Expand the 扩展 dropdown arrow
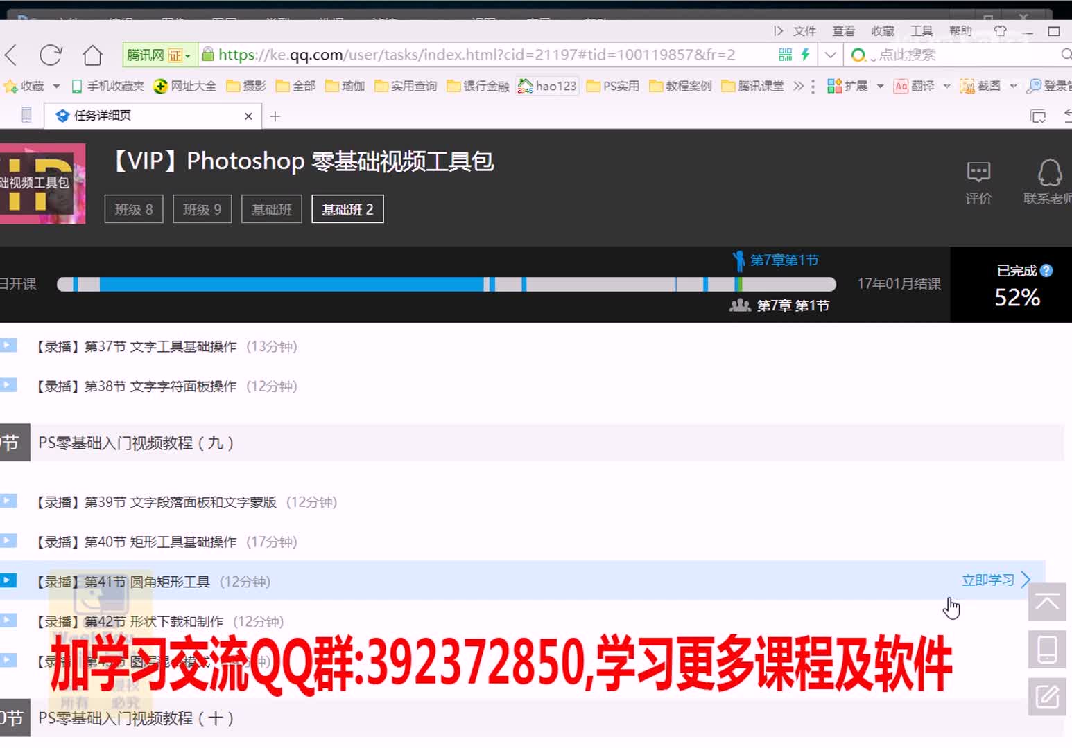Screen dimensions: 1072x748 coord(880,87)
